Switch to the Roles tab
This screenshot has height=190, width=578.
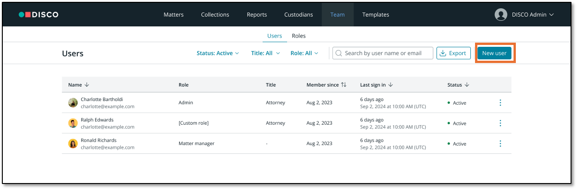coord(299,36)
